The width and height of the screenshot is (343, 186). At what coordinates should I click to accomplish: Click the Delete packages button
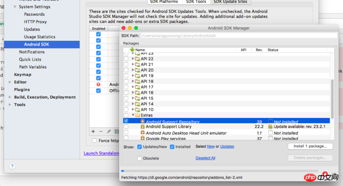310,158
